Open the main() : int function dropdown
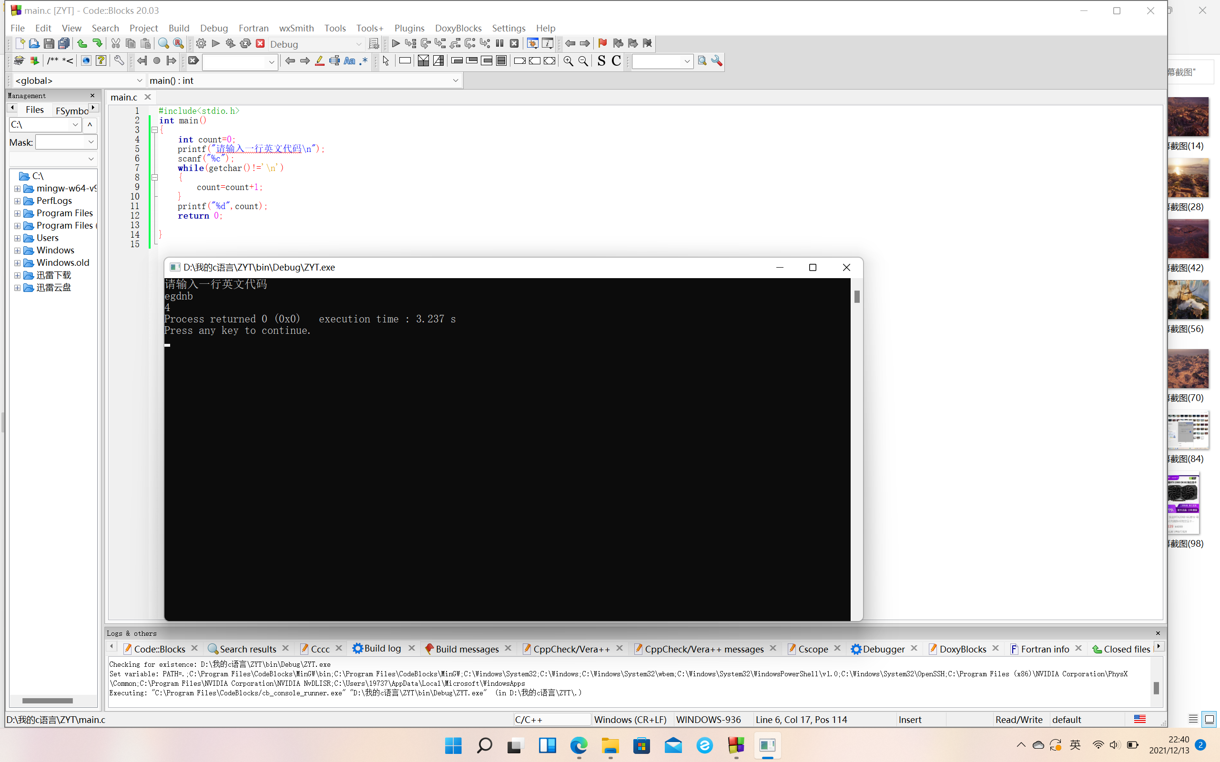Image resolution: width=1220 pixels, height=762 pixels. pos(304,80)
